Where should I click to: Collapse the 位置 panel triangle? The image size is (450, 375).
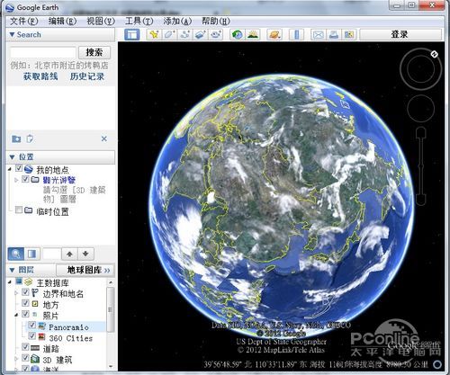click(12, 156)
